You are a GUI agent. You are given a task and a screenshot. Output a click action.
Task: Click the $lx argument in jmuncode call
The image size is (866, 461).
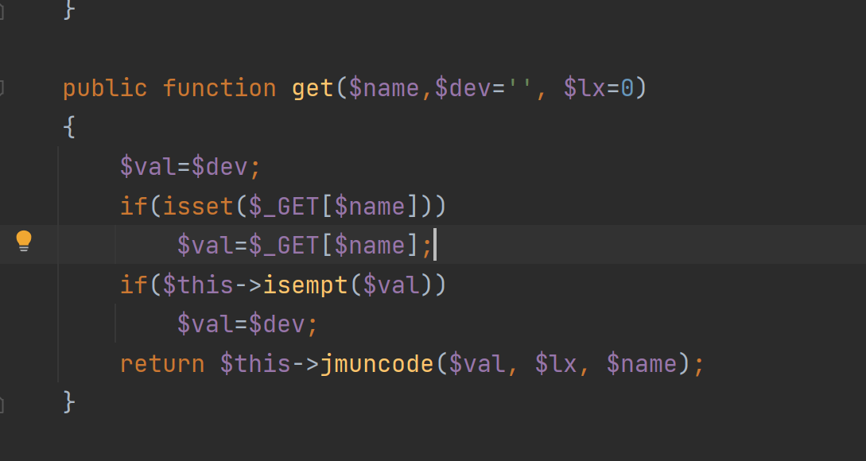[556, 364]
